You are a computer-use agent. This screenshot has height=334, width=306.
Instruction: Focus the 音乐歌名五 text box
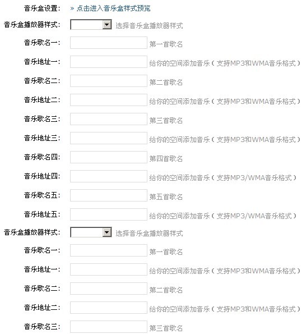pyautogui.click(x=109, y=195)
